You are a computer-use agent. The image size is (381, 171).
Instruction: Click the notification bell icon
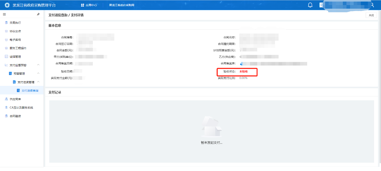coord(310,5)
